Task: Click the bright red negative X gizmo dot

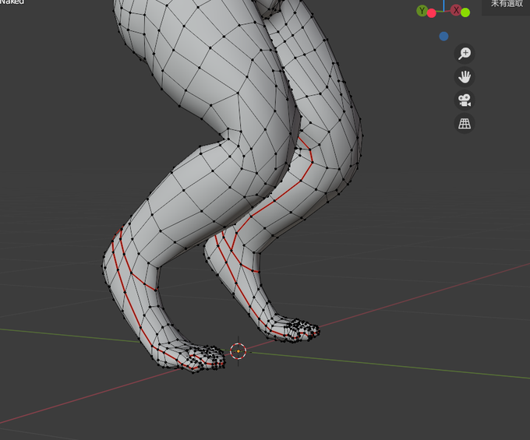Action: click(432, 13)
